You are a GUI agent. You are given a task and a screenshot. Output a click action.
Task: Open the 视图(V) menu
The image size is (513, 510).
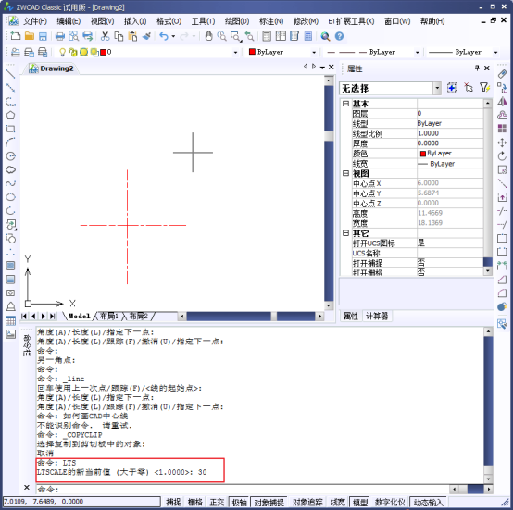point(102,21)
